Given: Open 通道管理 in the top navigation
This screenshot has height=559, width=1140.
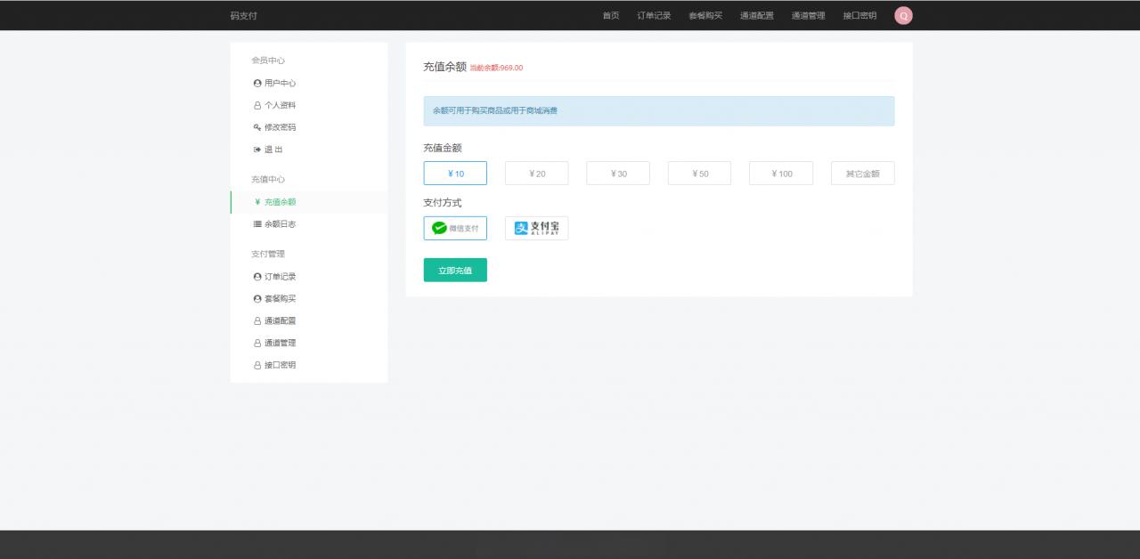Looking at the screenshot, I should click(809, 16).
